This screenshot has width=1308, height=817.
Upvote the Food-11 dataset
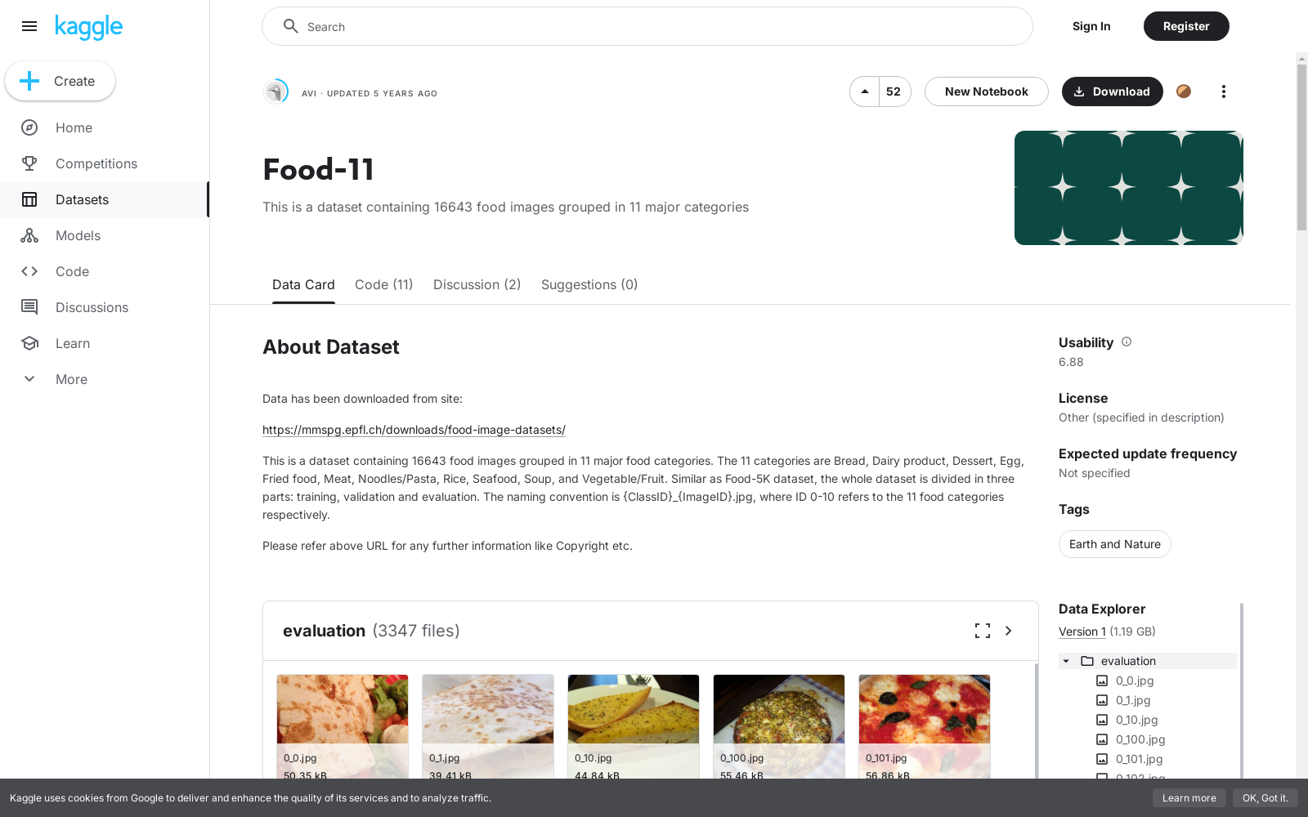(x=865, y=92)
